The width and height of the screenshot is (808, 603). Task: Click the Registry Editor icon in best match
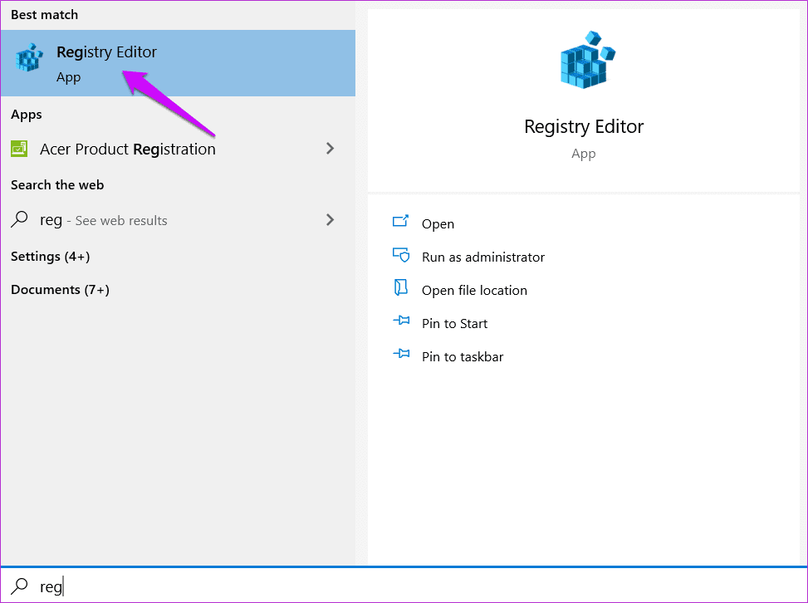[29, 57]
